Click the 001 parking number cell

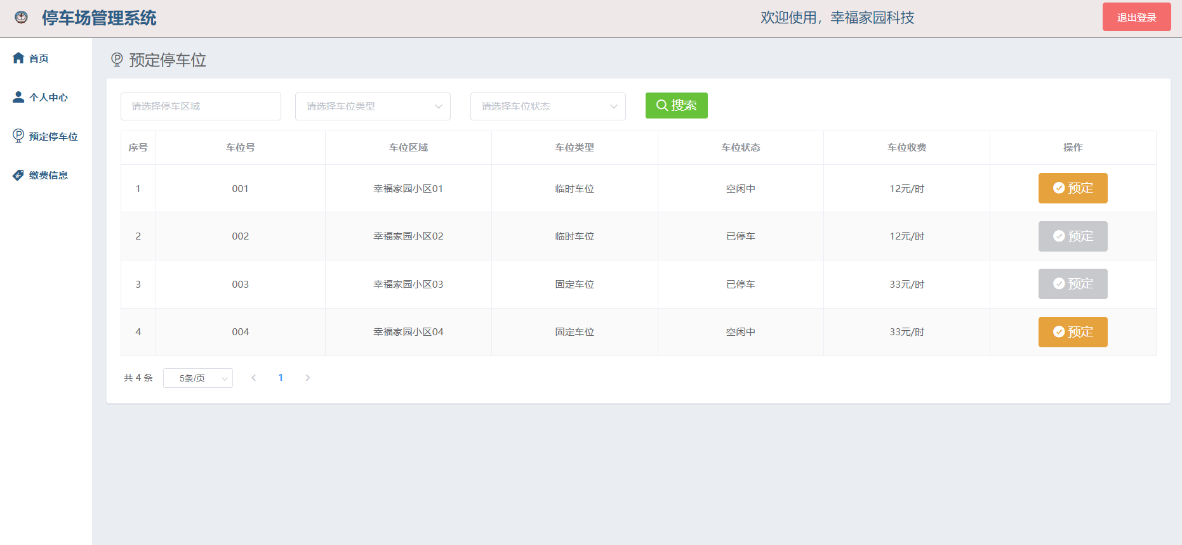click(241, 189)
